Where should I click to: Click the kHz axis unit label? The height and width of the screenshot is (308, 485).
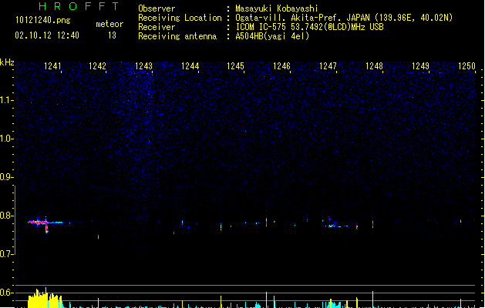[7, 62]
